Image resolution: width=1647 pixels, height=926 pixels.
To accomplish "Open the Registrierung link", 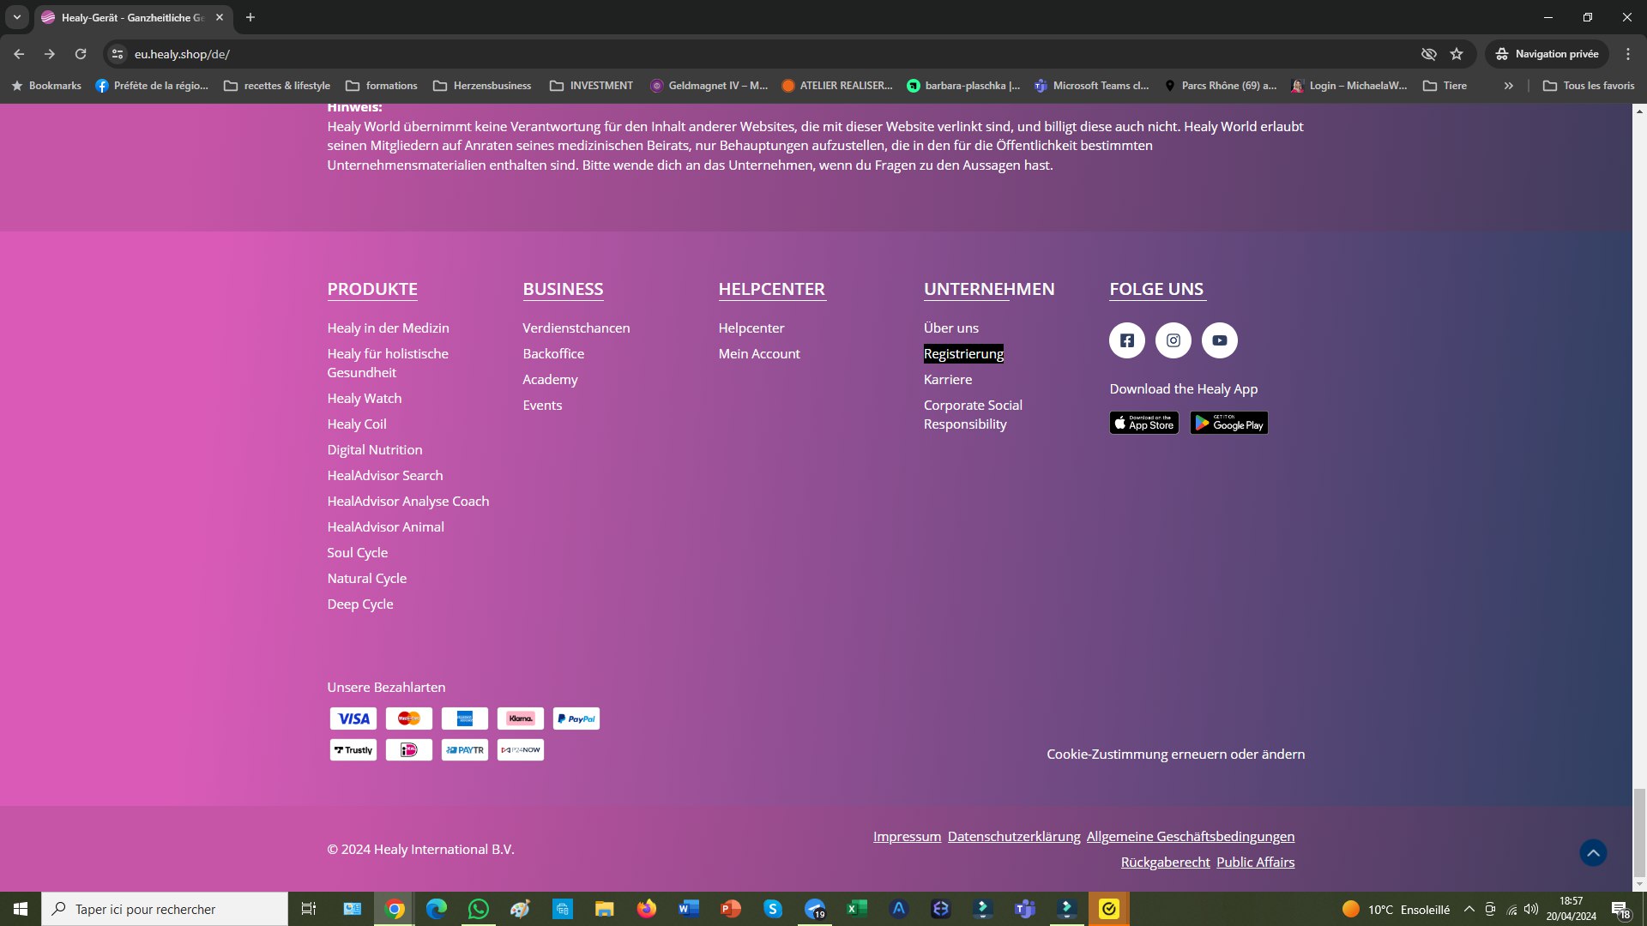I will click(x=963, y=354).
